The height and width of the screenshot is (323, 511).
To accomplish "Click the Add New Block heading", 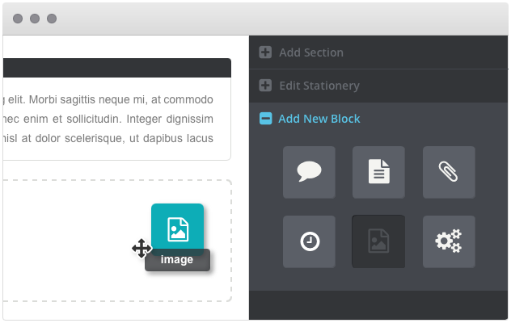I will 319,119.
